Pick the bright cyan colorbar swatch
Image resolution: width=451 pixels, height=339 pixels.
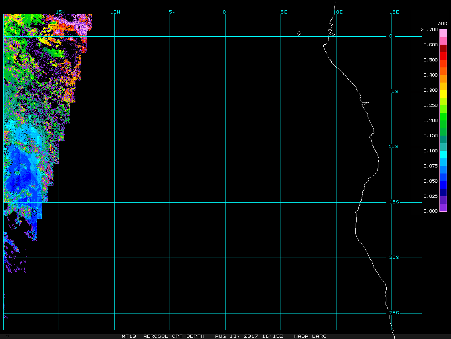[x=443, y=154]
